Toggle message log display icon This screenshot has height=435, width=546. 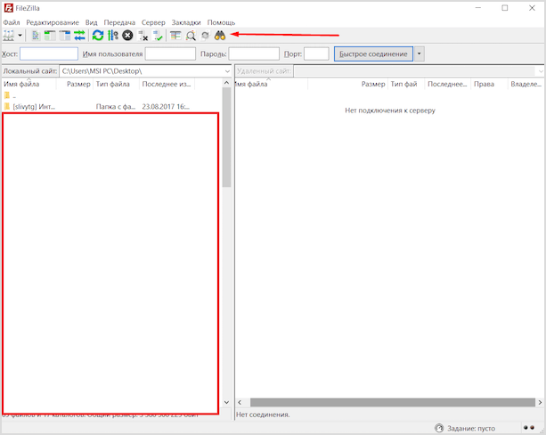tap(36, 36)
